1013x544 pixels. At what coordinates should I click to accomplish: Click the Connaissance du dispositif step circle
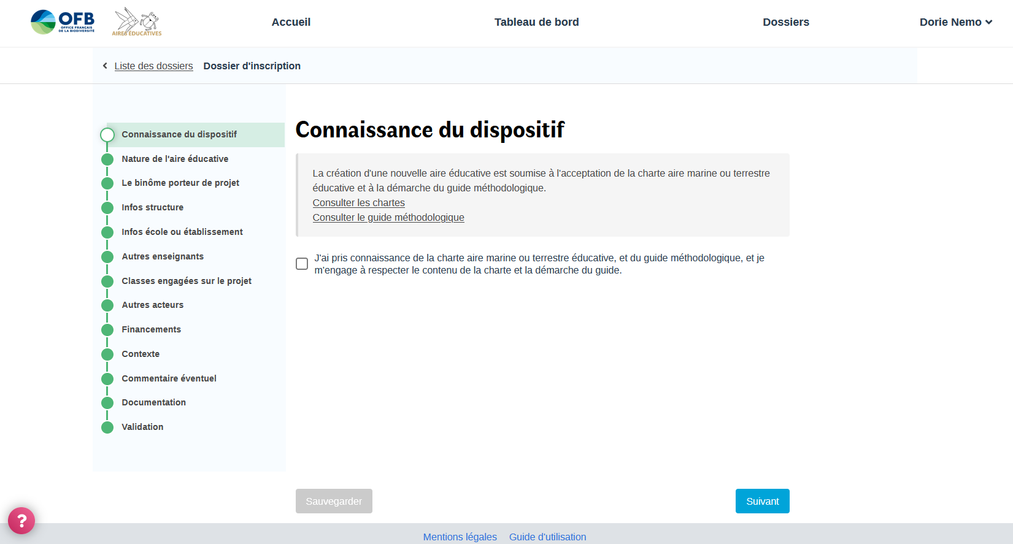(107, 135)
